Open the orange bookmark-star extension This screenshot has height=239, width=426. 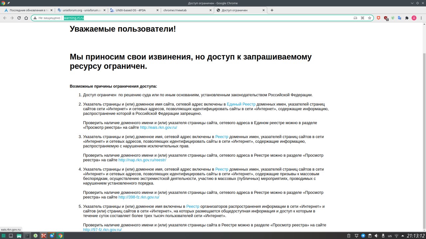tap(378, 18)
